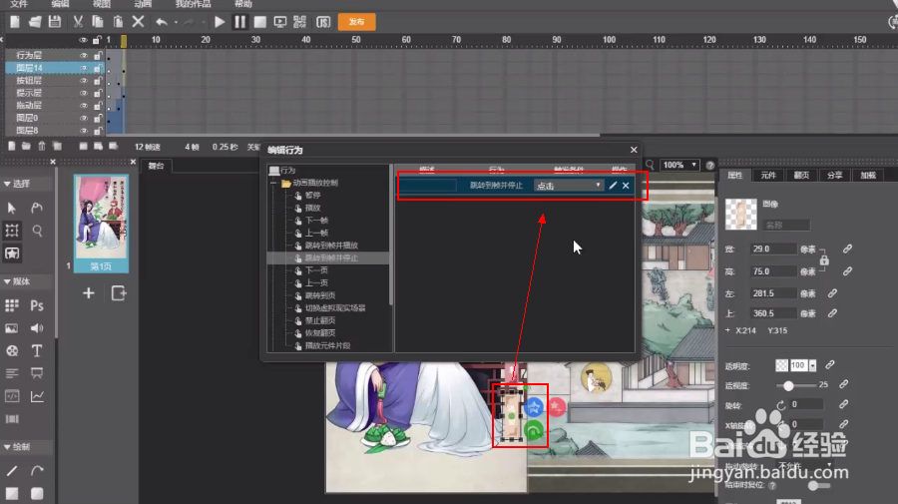Collapse the 媒体 tools section

(x=7, y=281)
